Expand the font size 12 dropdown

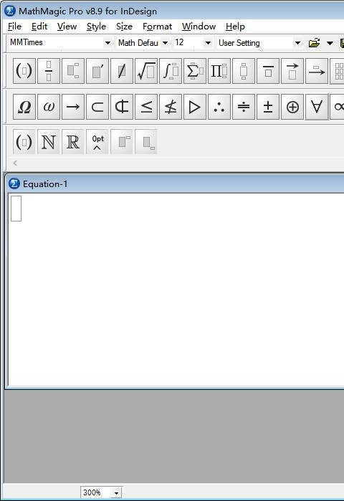pos(208,43)
